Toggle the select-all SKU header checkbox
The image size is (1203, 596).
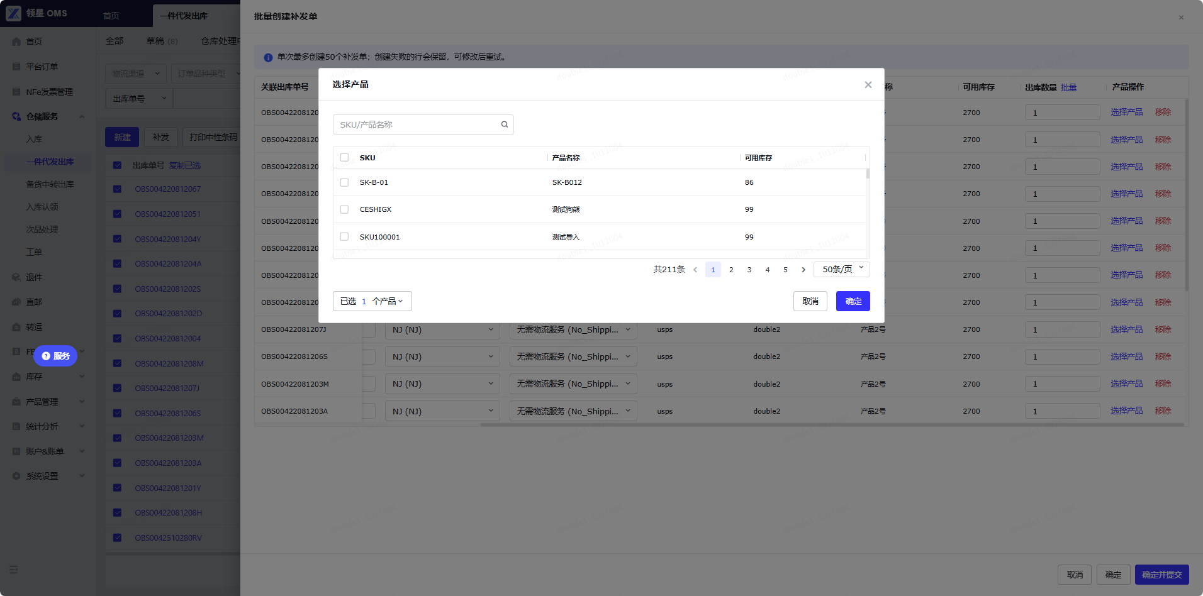(344, 157)
